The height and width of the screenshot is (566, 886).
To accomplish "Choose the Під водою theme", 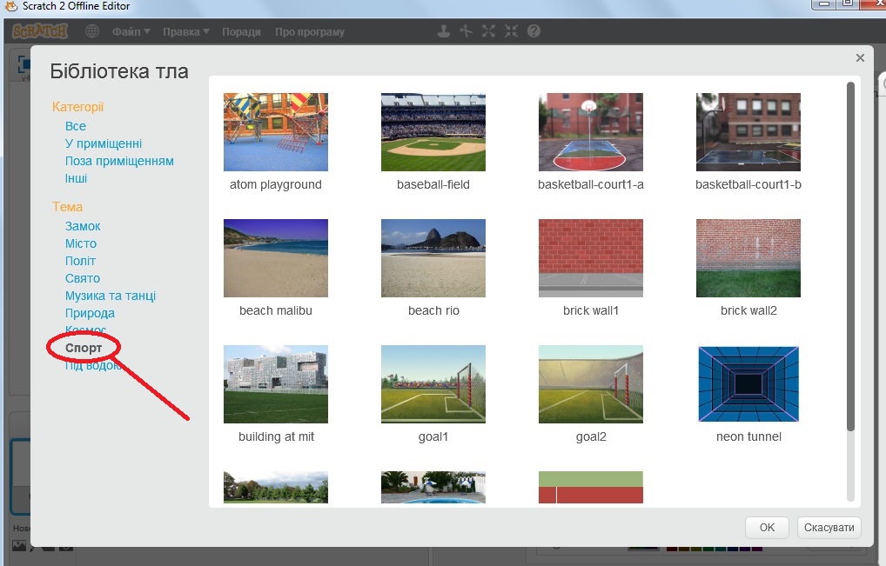I will pos(93,366).
